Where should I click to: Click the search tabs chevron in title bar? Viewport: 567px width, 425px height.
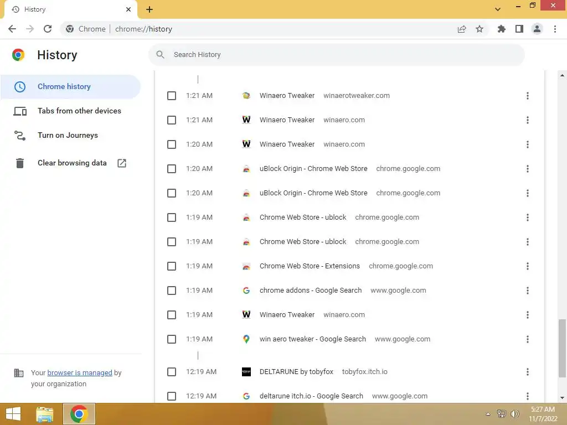point(498,9)
